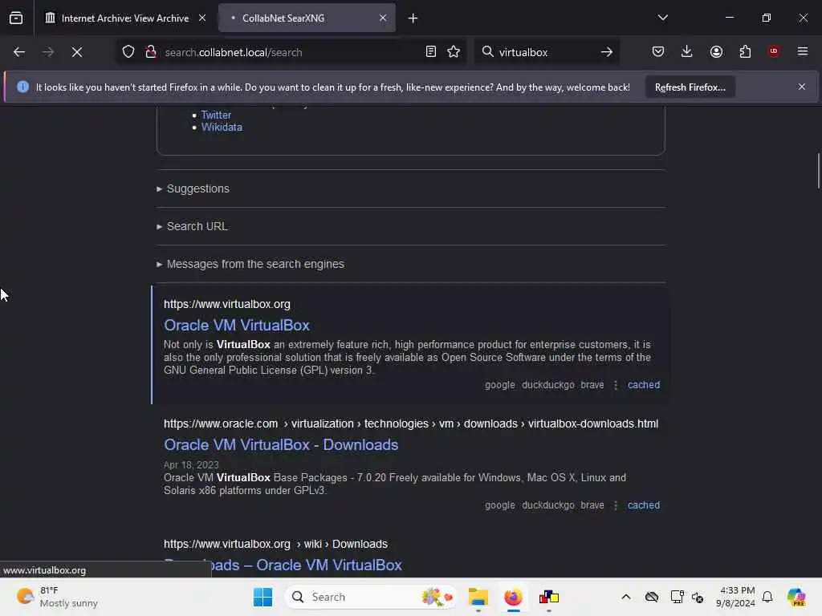Click the page vertical scrollbar thumb
This screenshot has height=616, width=822.
pyautogui.click(x=818, y=171)
